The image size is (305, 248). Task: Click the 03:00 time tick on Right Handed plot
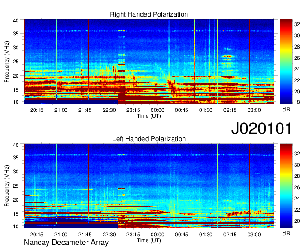point(254,110)
